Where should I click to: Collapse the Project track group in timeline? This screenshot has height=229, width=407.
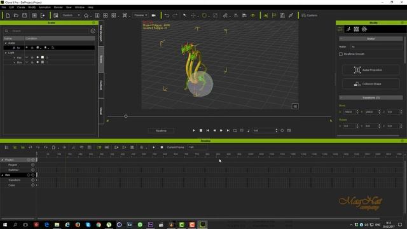(x=3, y=160)
